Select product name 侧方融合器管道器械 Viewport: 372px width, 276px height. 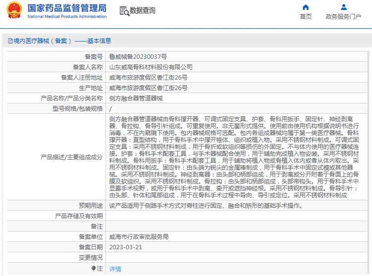tap(136, 98)
